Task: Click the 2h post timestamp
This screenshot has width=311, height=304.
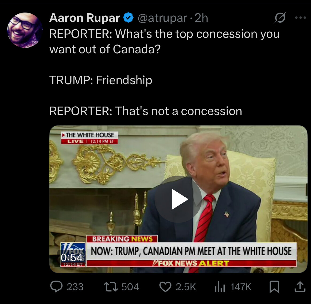Action: tap(201, 18)
